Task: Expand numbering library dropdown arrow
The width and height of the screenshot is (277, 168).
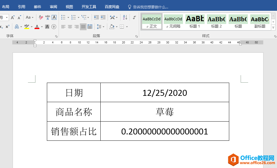Action: pos(78,17)
